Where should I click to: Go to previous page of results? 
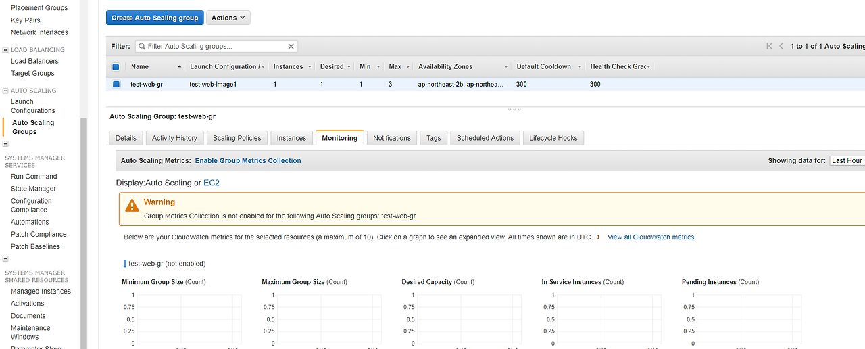(782, 46)
